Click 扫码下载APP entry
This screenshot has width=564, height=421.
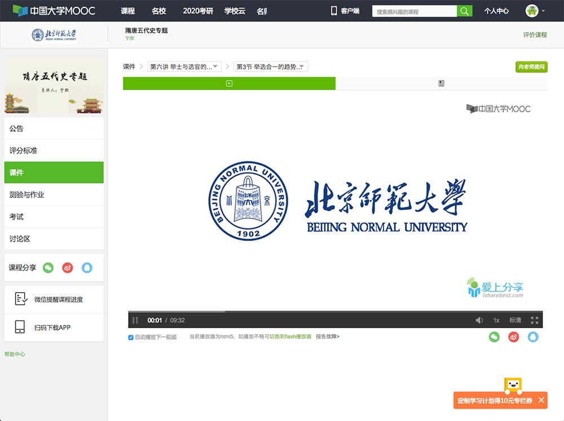[x=54, y=327]
